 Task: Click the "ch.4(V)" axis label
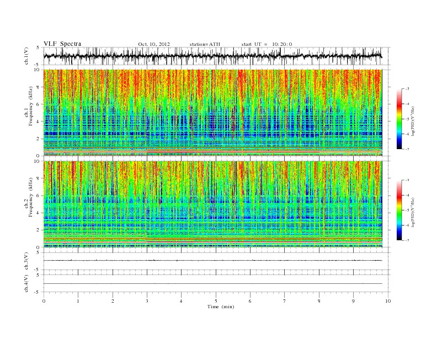(x=26, y=283)
